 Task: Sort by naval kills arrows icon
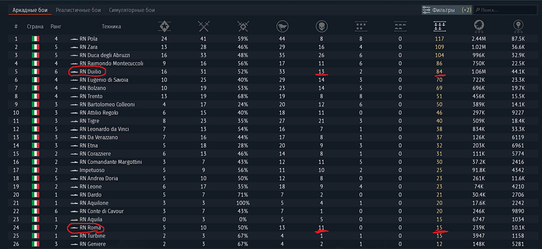pyautogui.click(x=439, y=26)
